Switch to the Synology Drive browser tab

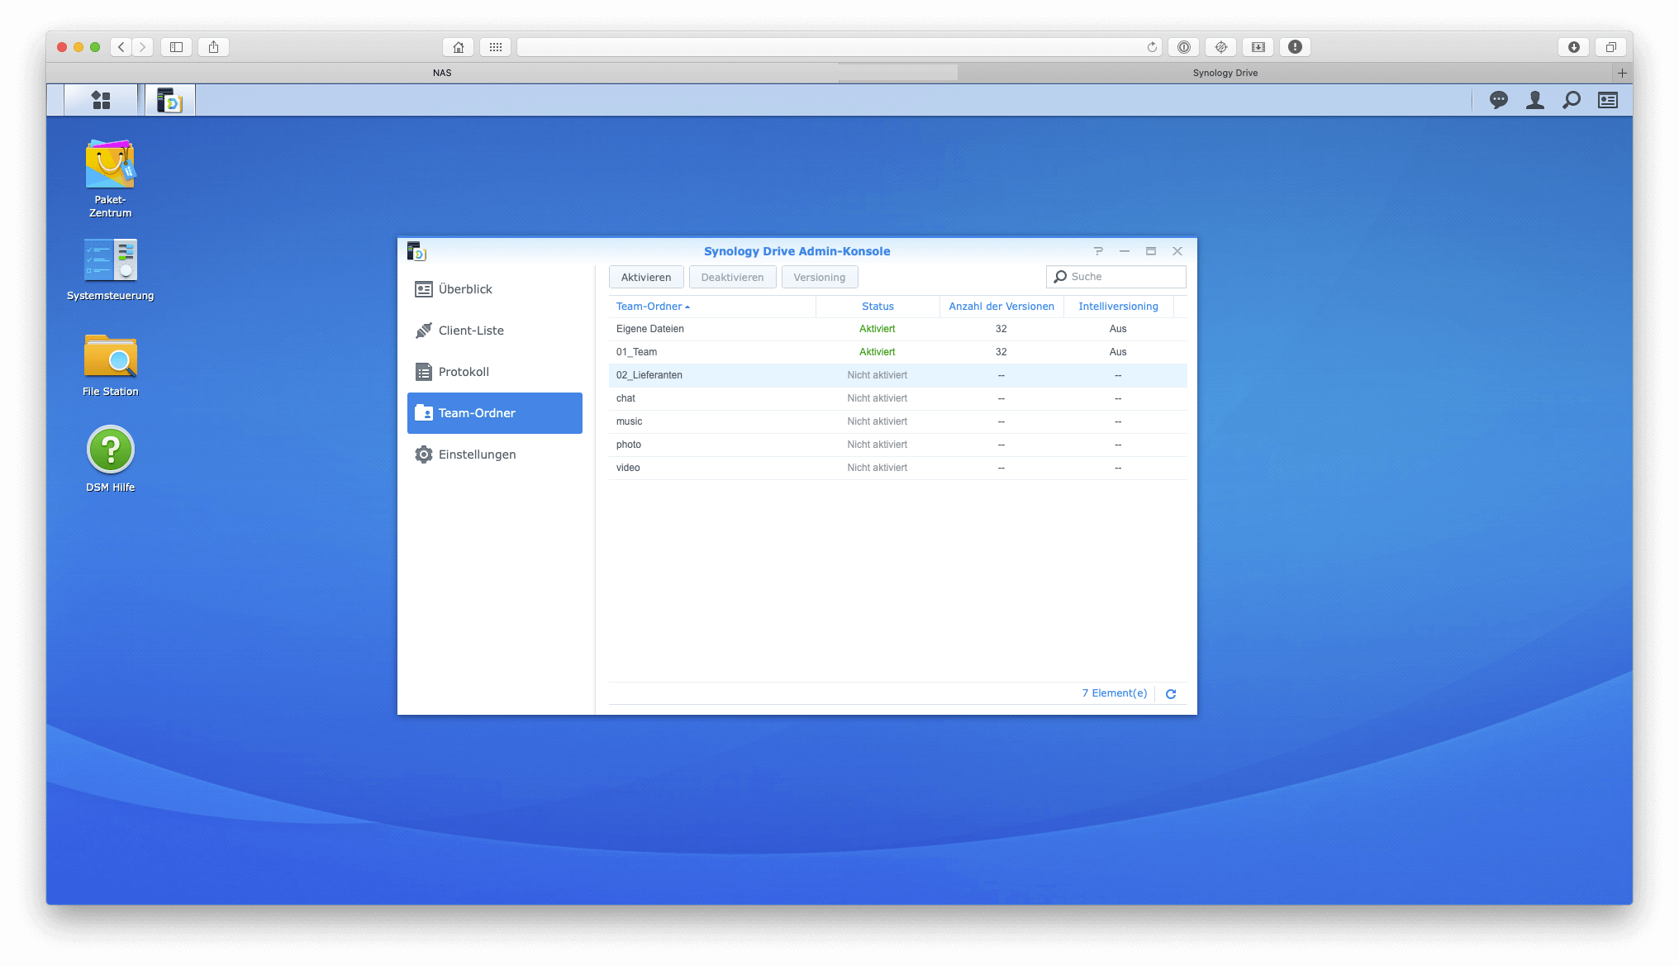(1225, 73)
